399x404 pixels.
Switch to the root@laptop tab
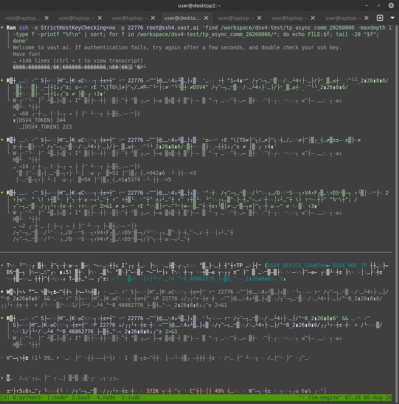coord(23,18)
